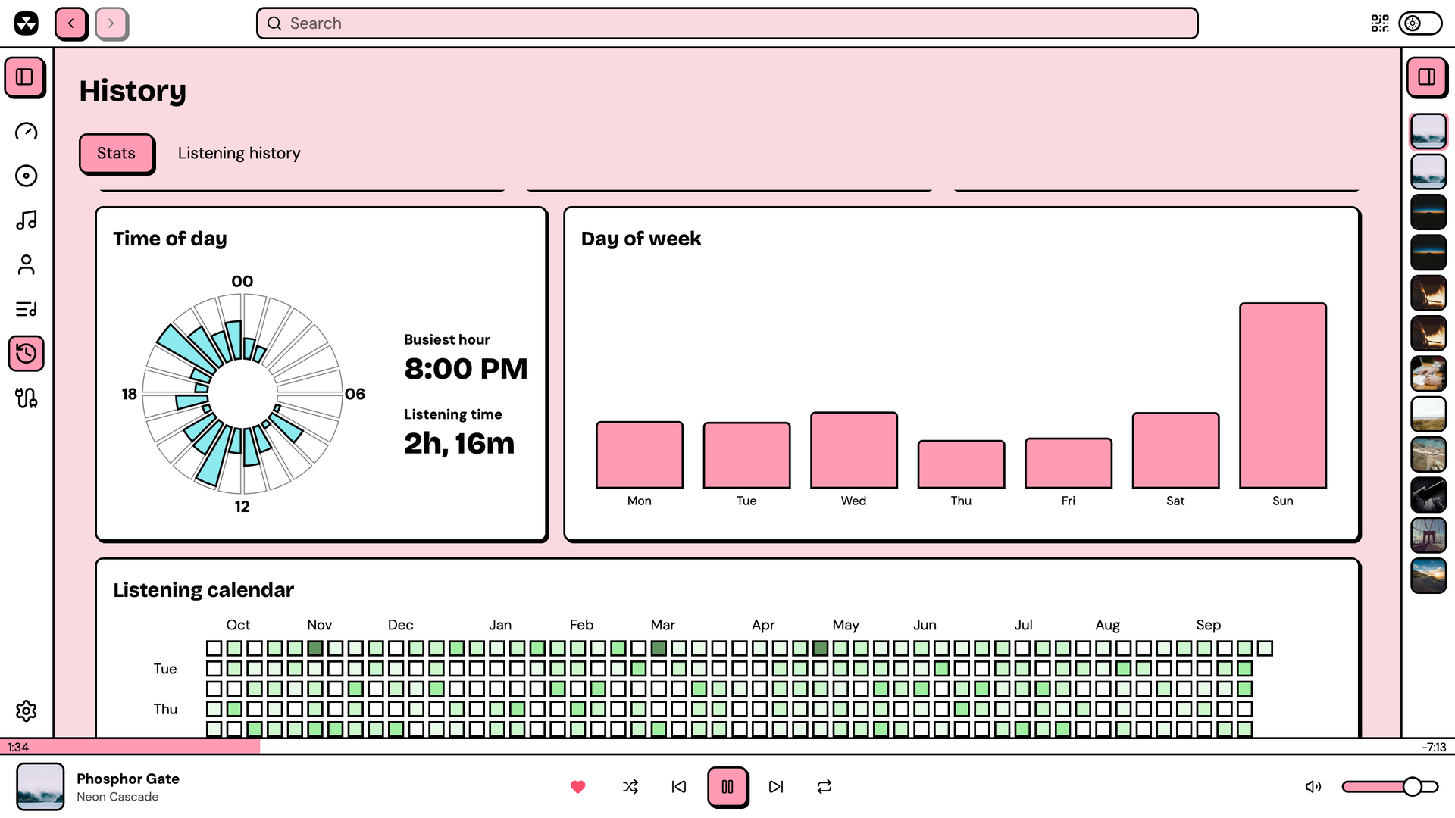
Task: Click the -7:13 remaining time label
Action: tap(1434, 747)
